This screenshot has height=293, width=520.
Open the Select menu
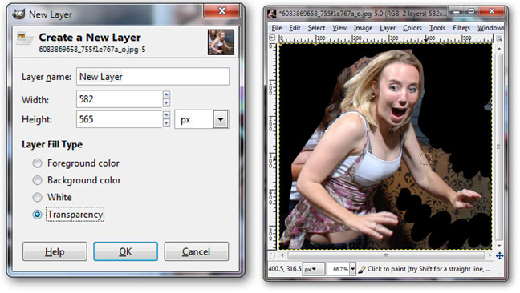(x=316, y=28)
